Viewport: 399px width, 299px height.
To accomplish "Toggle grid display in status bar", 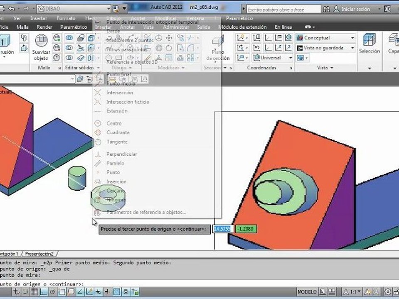I will (34, 292).
